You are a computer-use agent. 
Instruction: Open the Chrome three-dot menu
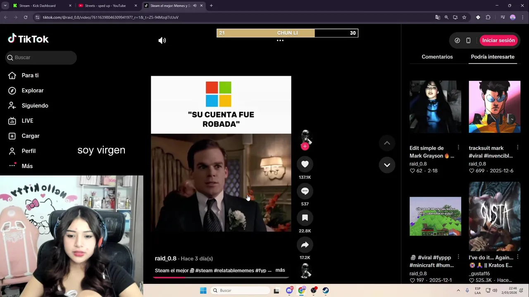click(x=522, y=17)
